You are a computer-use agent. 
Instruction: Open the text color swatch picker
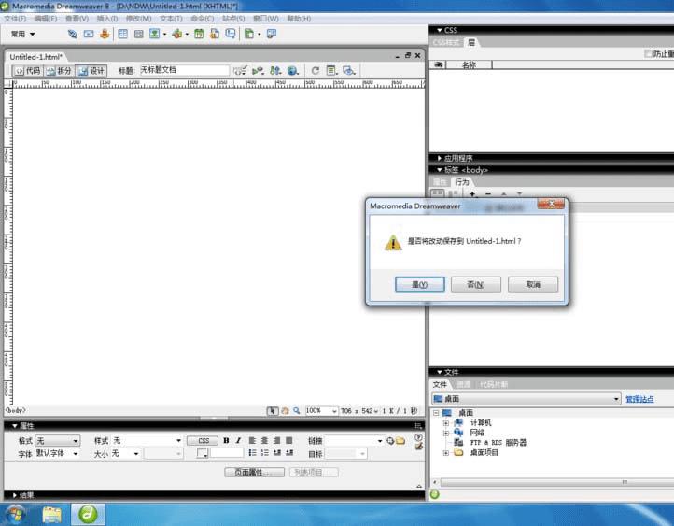[x=202, y=453]
